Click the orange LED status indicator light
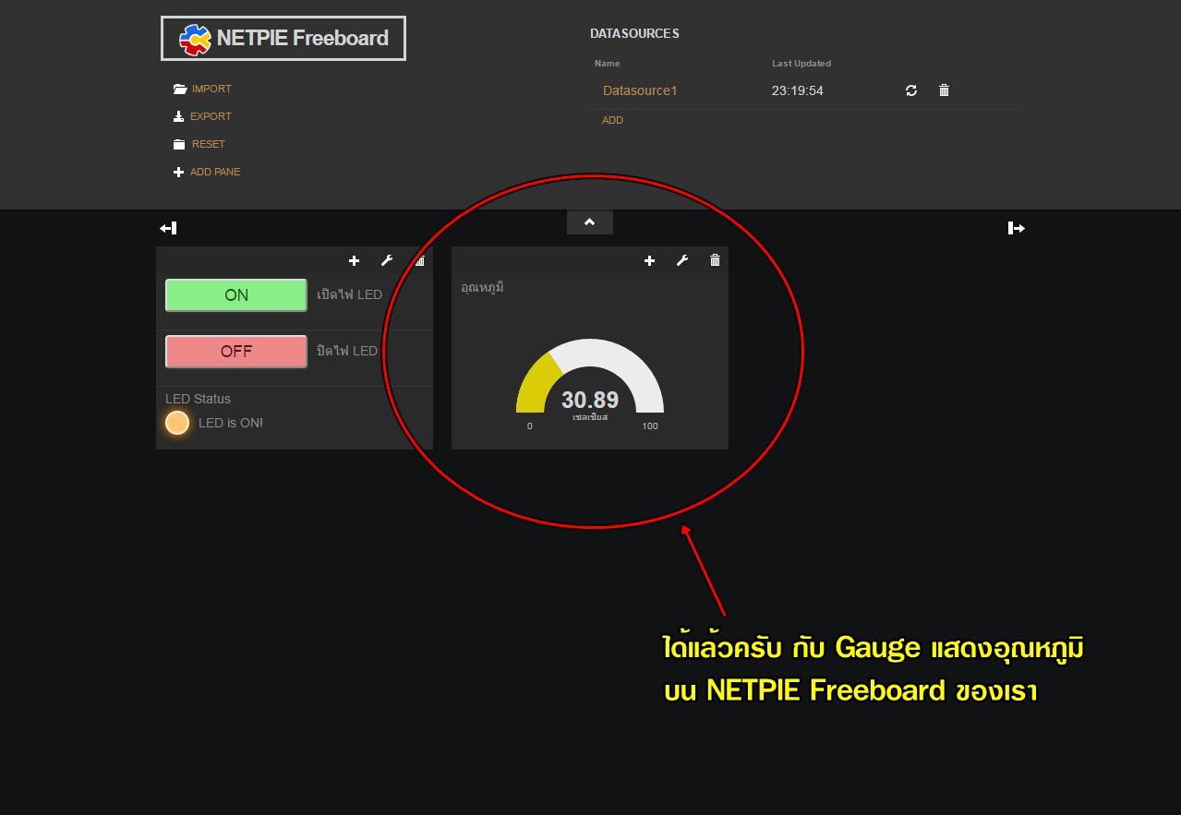This screenshot has height=815, width=1181. (x=177, y=423)
